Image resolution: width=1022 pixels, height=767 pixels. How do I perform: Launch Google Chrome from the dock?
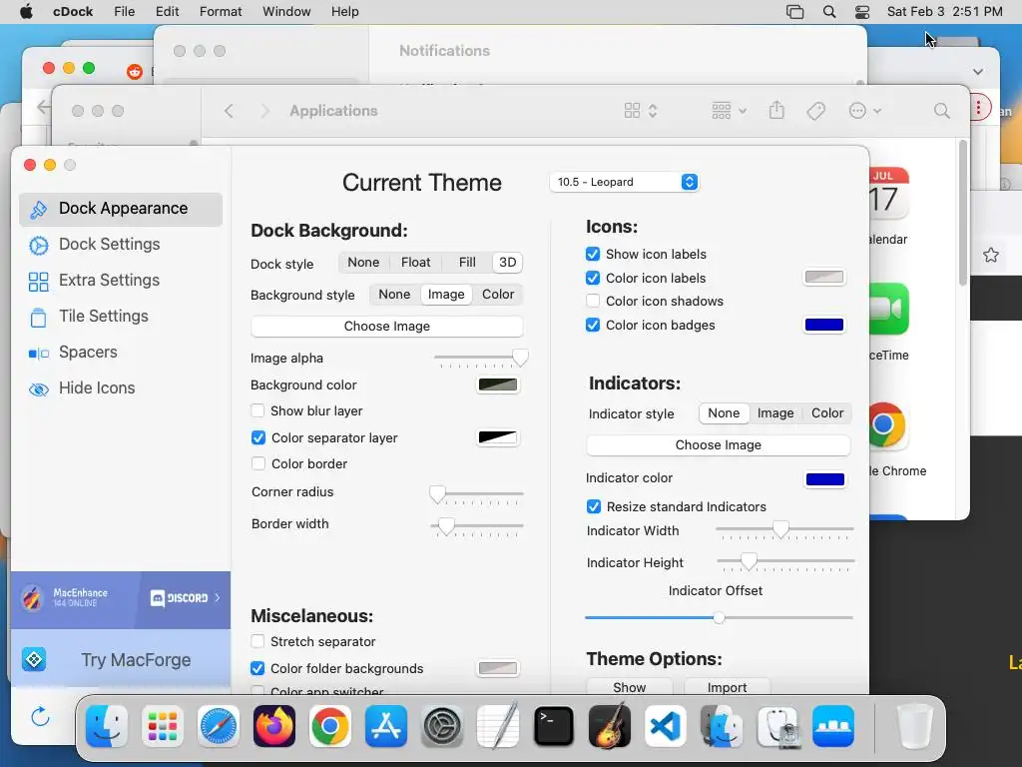(x=330, y=726)
